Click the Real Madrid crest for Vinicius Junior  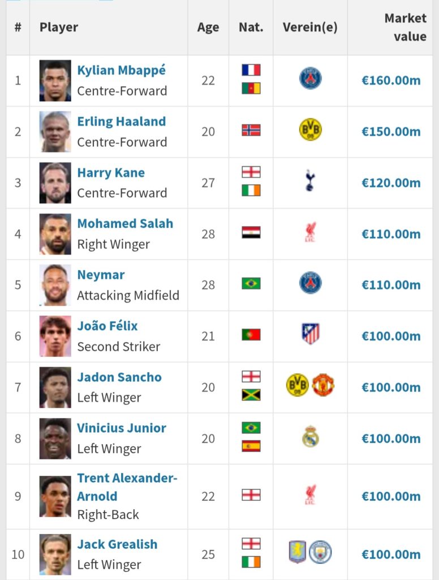[x=310, y=437]
